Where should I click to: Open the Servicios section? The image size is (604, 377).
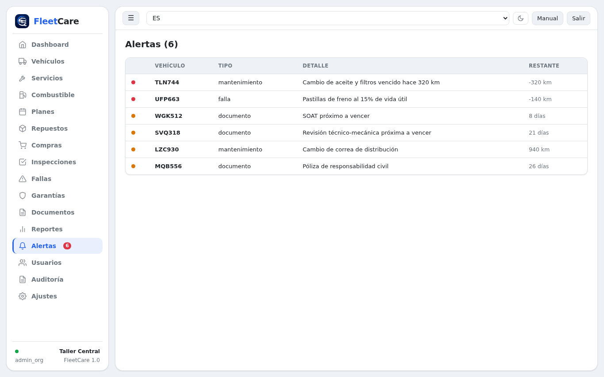pos(57,78)
